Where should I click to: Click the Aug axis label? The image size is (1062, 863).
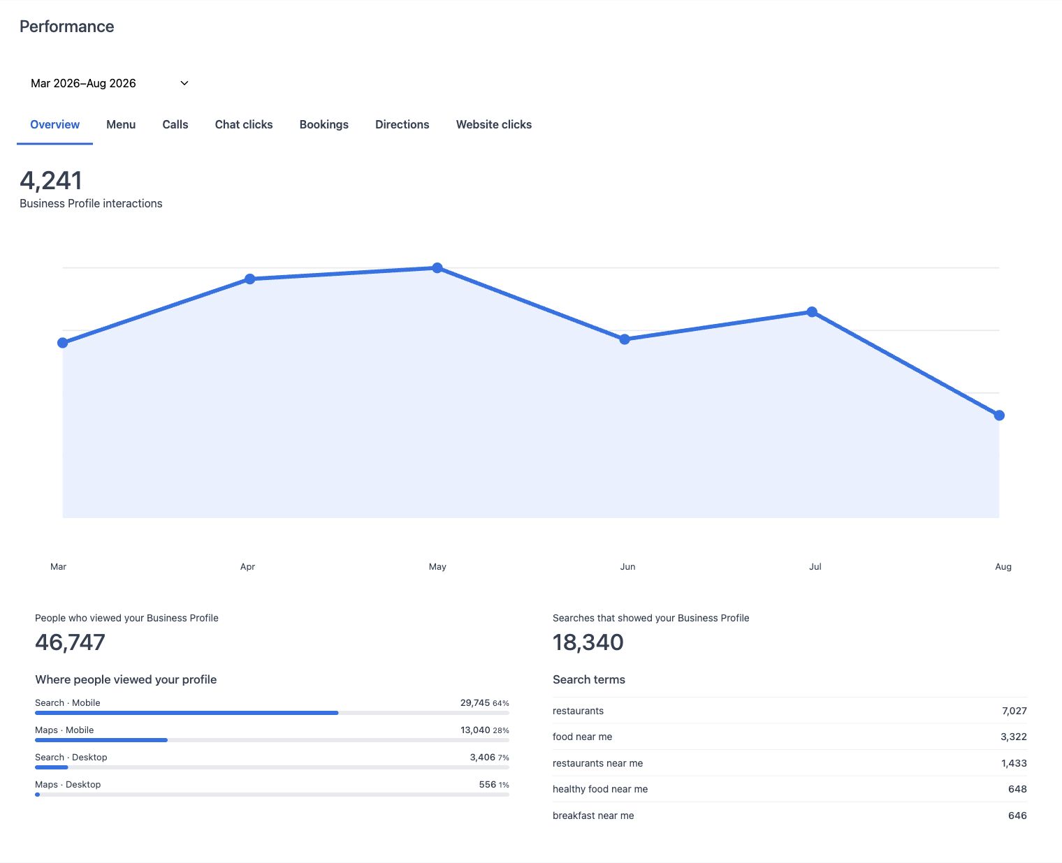1003,567
